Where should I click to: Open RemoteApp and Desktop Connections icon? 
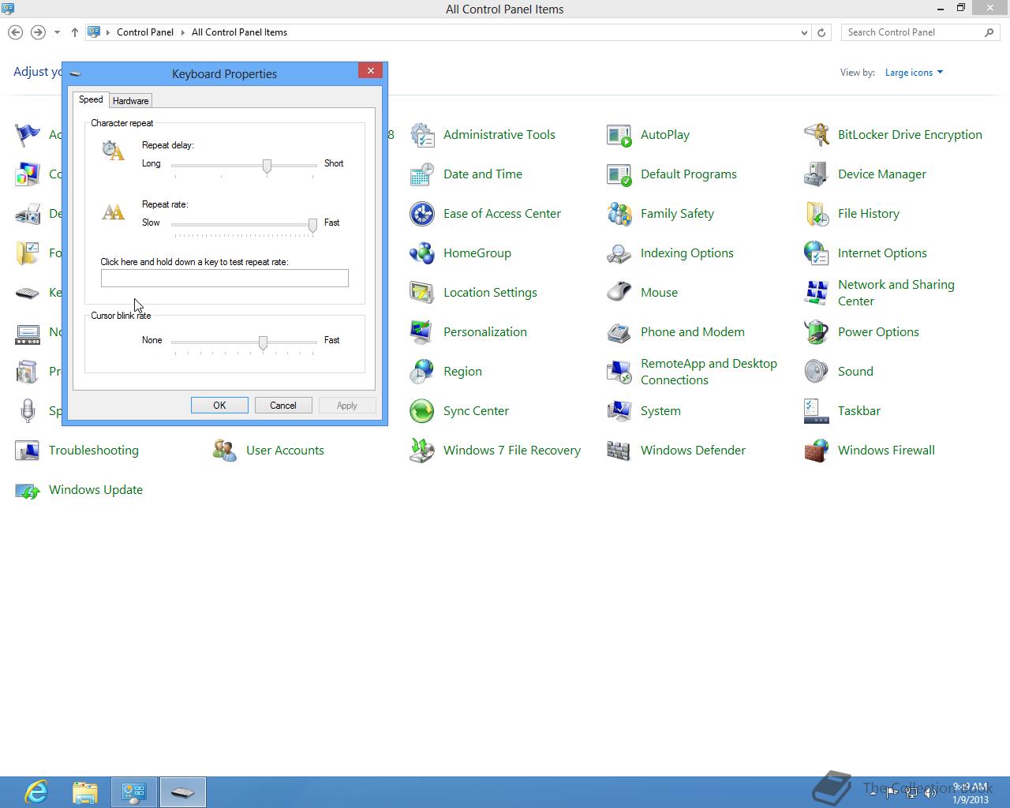(619, 372)
